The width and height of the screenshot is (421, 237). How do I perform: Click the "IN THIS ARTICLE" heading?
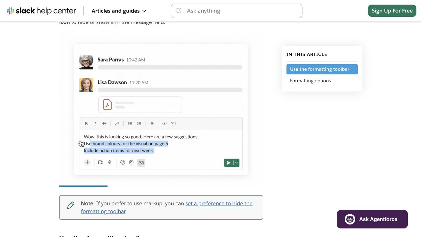click(307, 54)
